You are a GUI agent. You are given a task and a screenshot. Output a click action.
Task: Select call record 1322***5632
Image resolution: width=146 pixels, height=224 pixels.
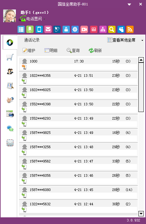78,207
